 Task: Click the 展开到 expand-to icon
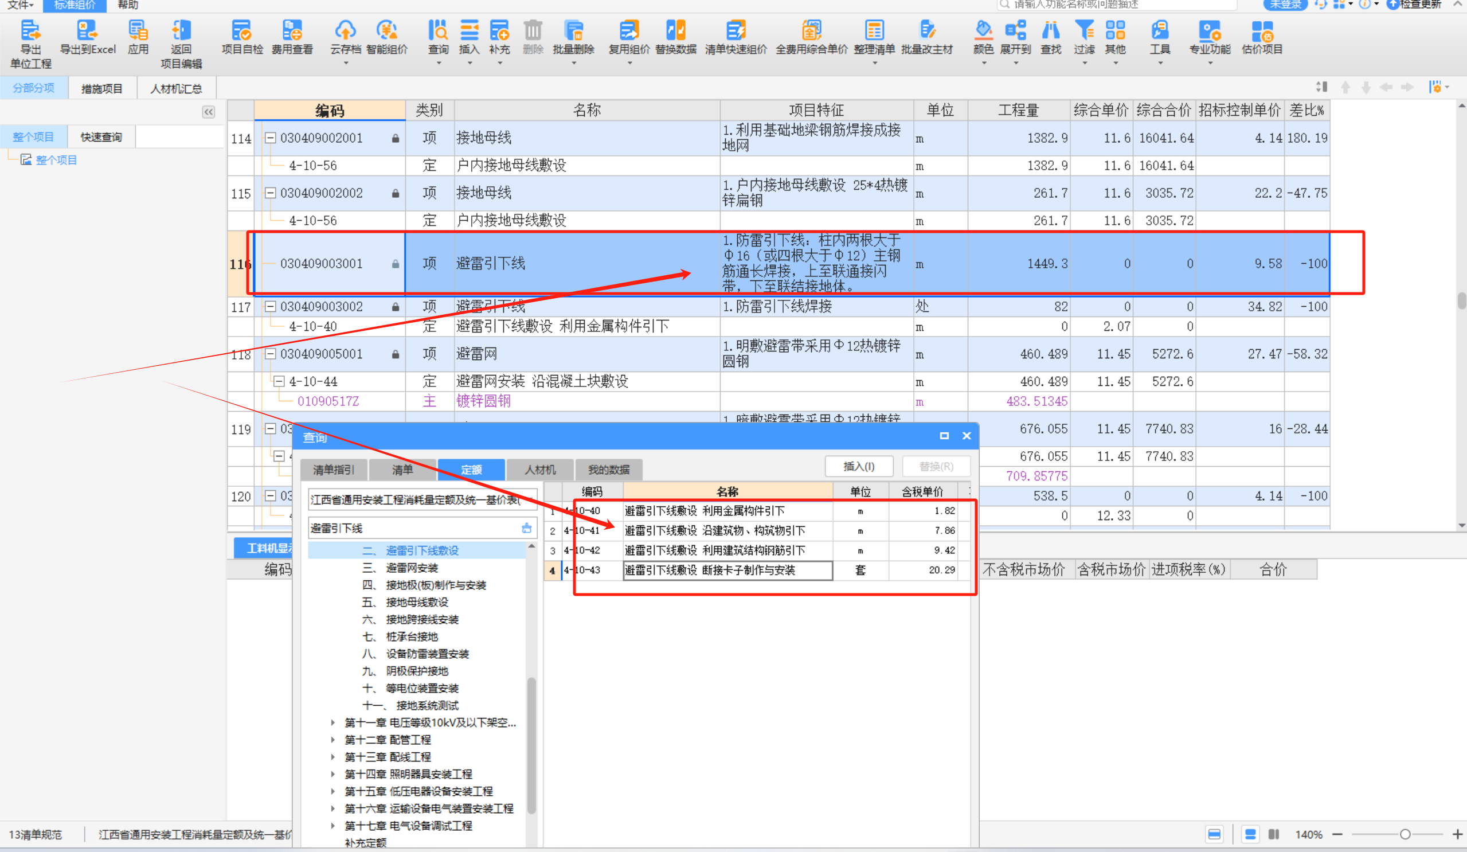(1015, 29)
